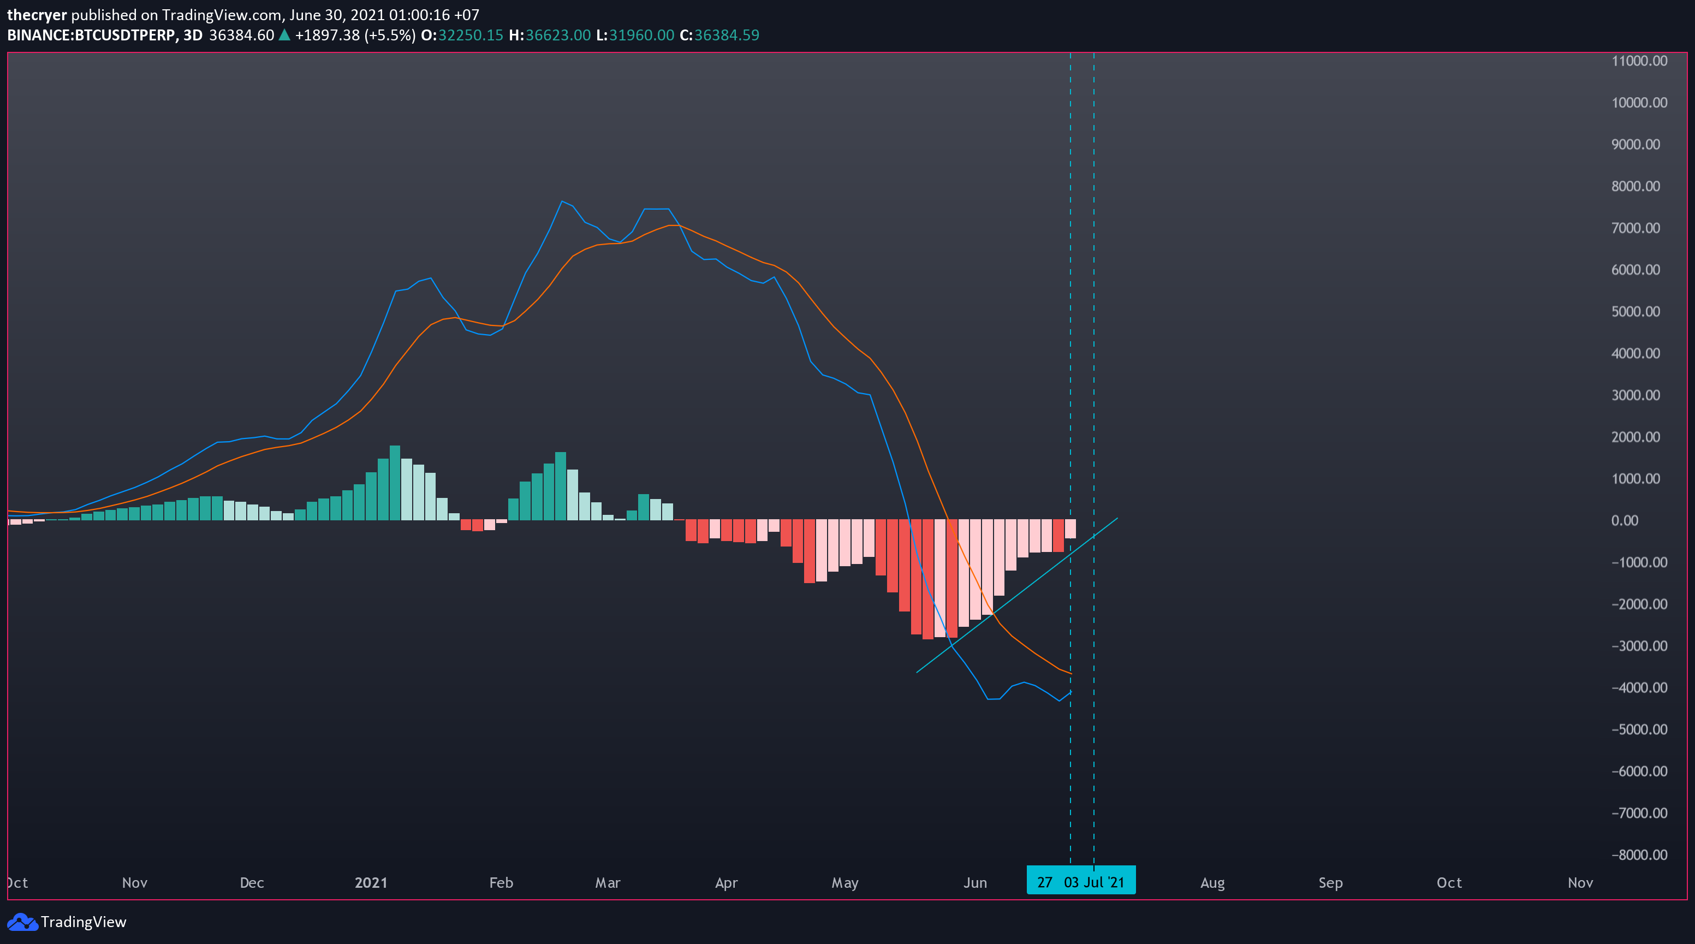
Task: Click the last price value 36384.60
Action: tap(241, 35)
